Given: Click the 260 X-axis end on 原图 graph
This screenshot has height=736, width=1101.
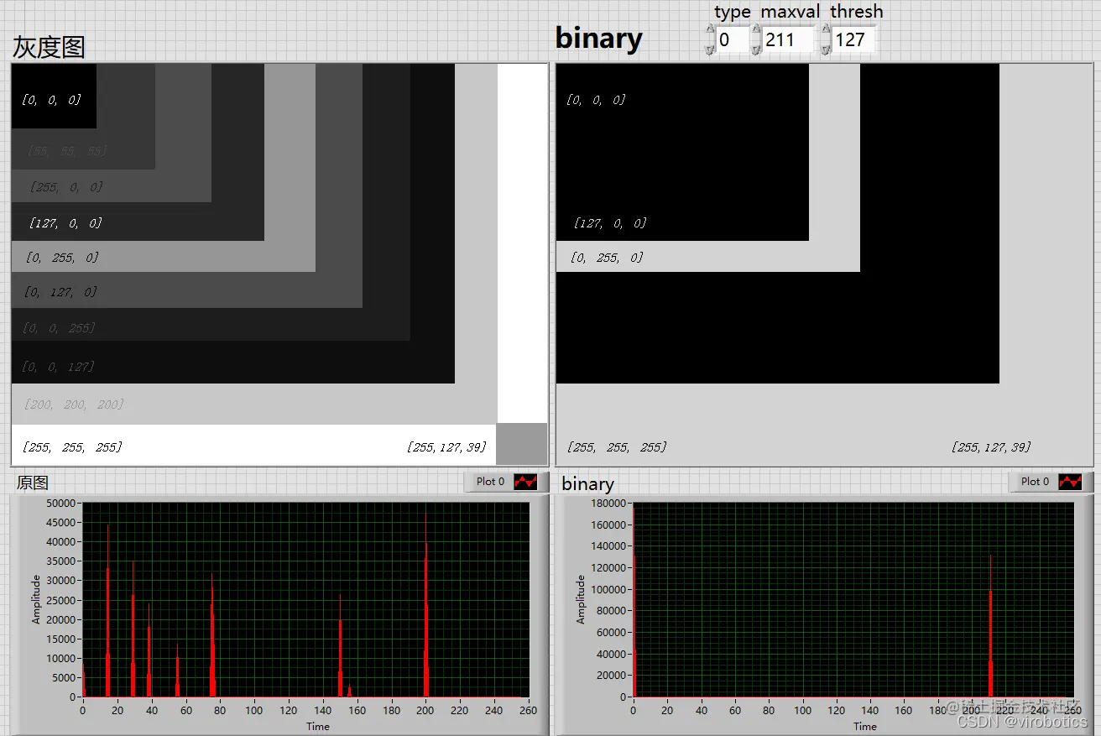Looking at the screenshot, I should tap(528, 710).
